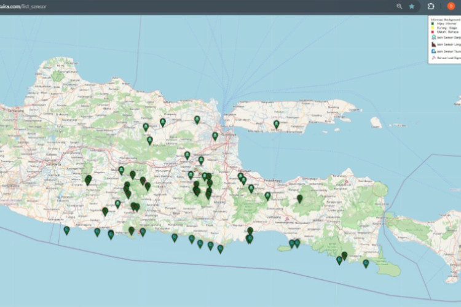Open the browser extensions puzzle icon
Image resolution: width=461 pixels, height=307 pixels.
[431, 6]
